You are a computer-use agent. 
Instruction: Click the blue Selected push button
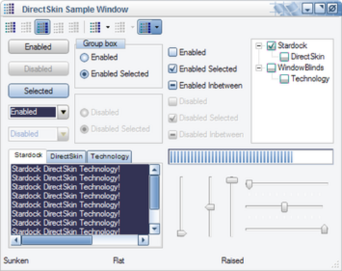tap(38, 91)
